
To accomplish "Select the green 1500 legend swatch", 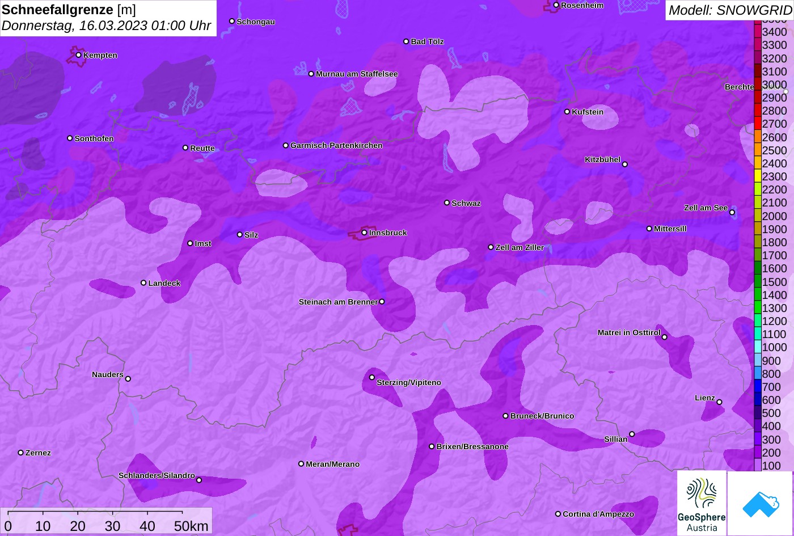I will (x=758, y=281).
